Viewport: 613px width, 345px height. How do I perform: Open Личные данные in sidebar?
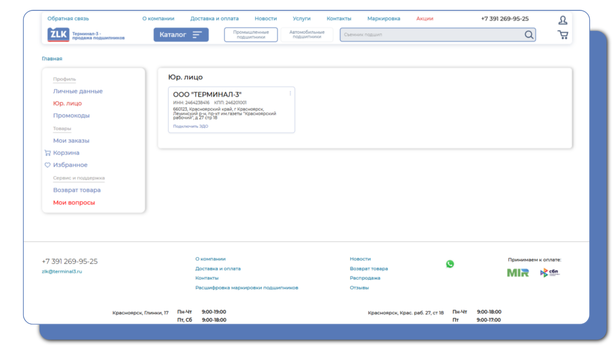[x=78, y=91]
